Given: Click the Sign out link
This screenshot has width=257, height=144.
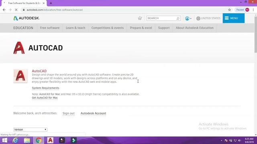Looking at the screenshot, I should pos(69,113).
